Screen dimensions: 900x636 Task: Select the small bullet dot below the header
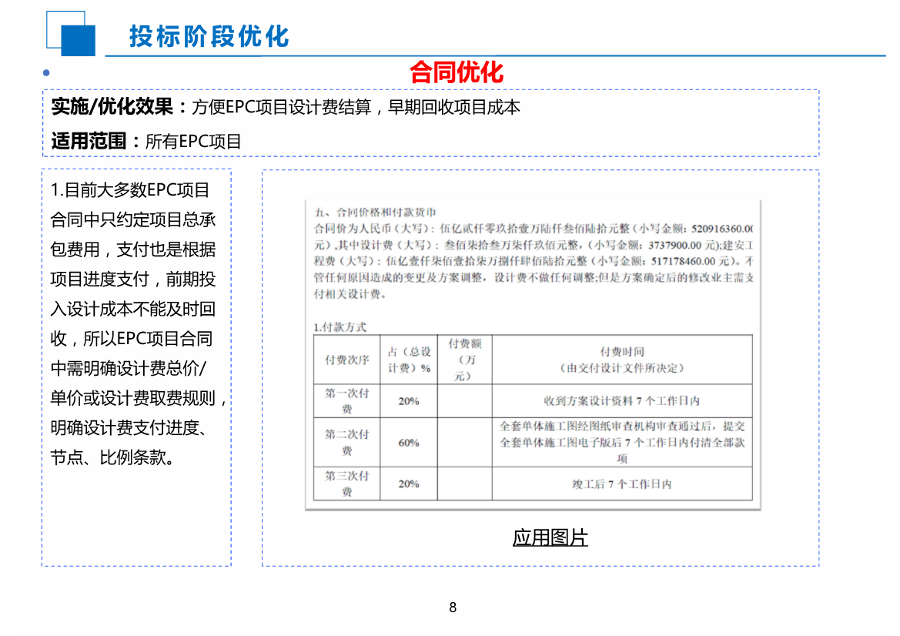pyautogui.click(x=46, y=72)
